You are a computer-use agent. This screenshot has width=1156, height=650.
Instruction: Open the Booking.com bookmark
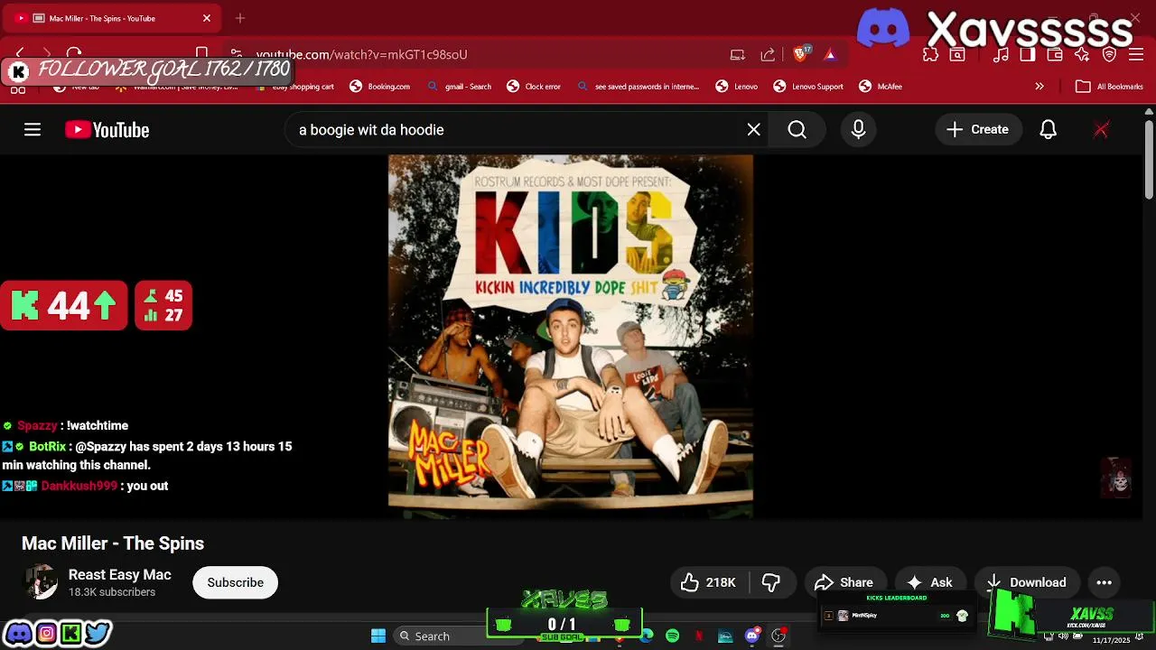[379, 87]
